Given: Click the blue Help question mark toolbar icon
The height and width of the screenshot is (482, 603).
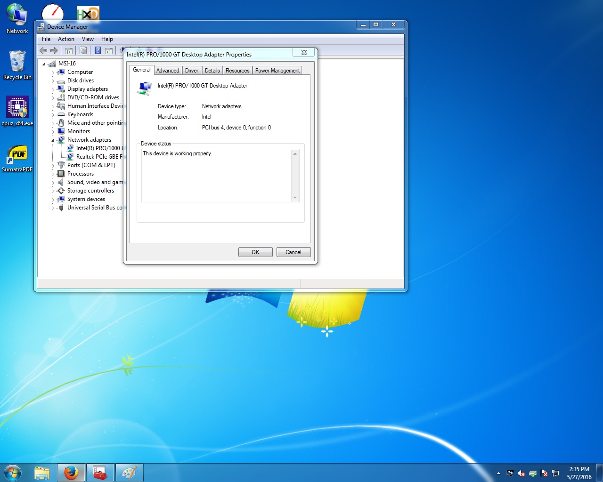Looking at the screenshot, I should pyautogui.click(x=98, y=50).
